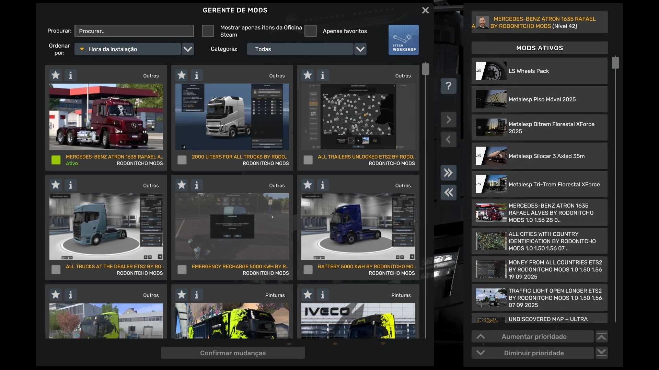This screenshot has height=370, width=659.
Task: Favorite the Mercedes-Benz Atron 1635 mod star
Action: coord(56,75)
